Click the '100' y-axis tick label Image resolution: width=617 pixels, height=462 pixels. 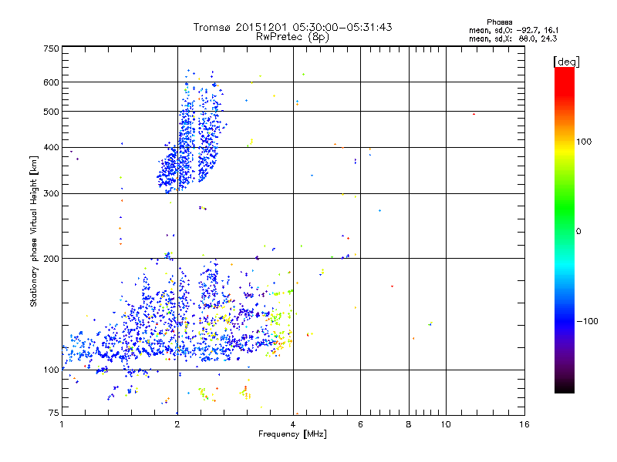pos(51,370)
